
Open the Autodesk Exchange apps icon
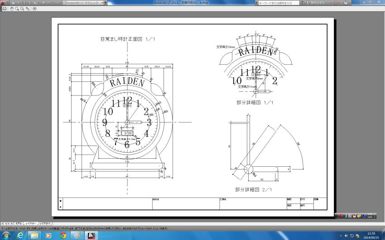(335, 3)
